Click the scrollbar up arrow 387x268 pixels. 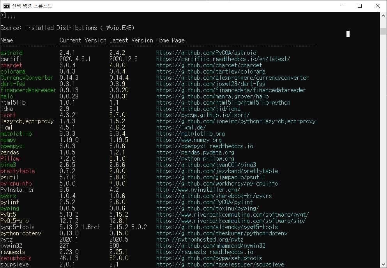coord(383,15)
